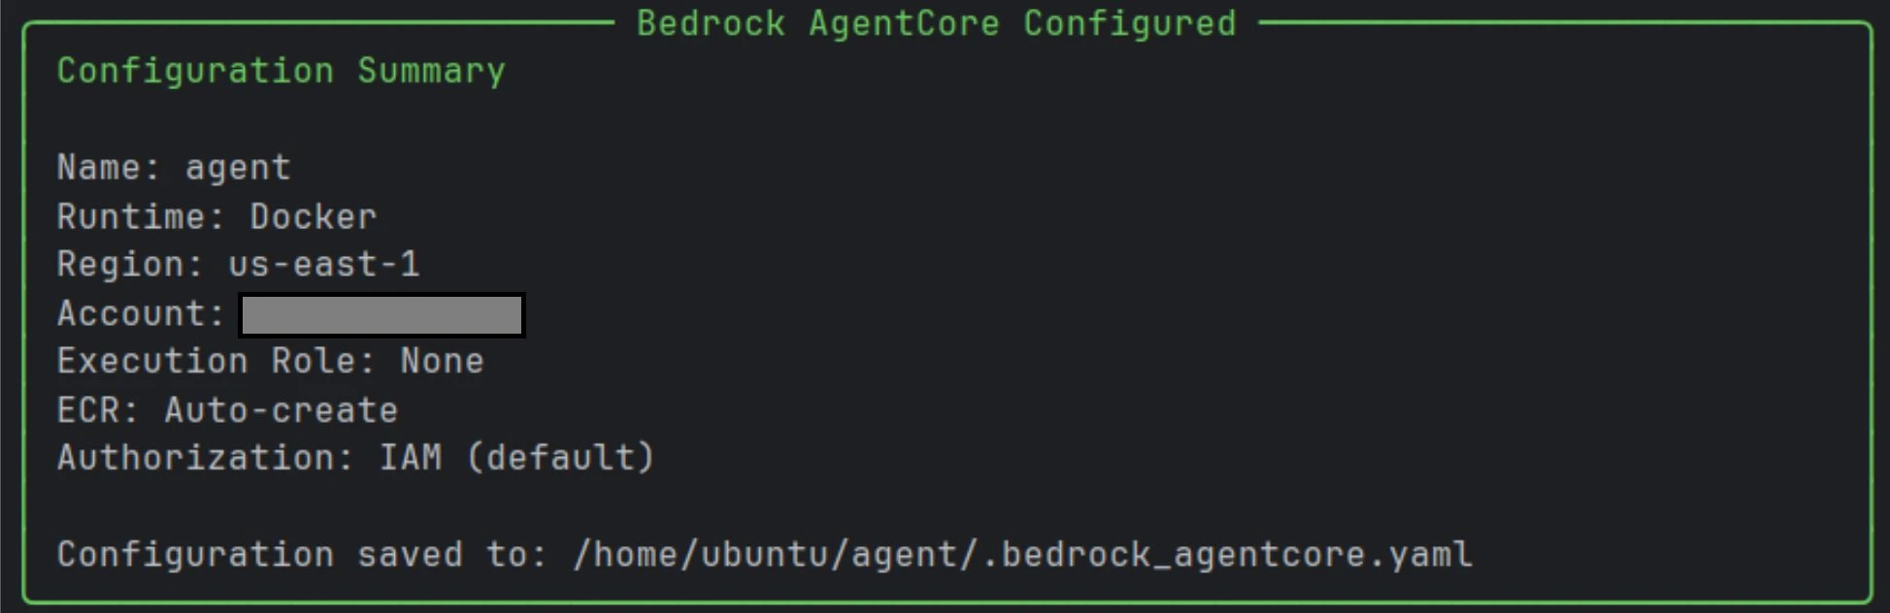The width and height of the screenshot is (1890, 613).
Task: Click the Bedrock AgentCore Configured title
Action: point(937,23)
